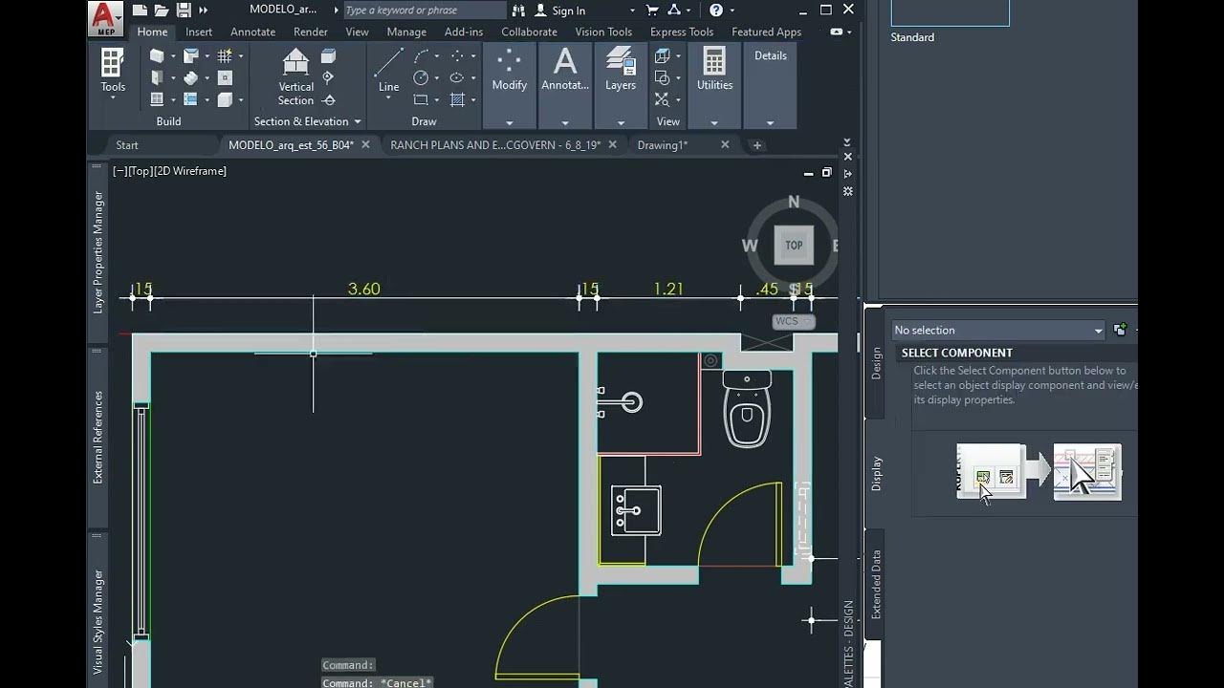Image resolution: width=1224 pixels, height=688 pixels.
Task: Switch to the Insert ribbon tab
Action: tap(199, 32)
